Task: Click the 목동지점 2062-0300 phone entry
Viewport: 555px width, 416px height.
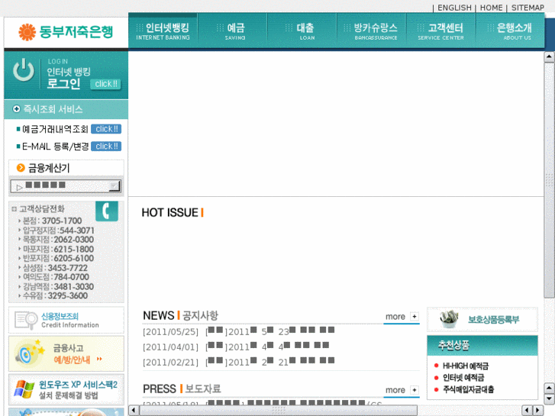Action: click(x=56, y=240)
